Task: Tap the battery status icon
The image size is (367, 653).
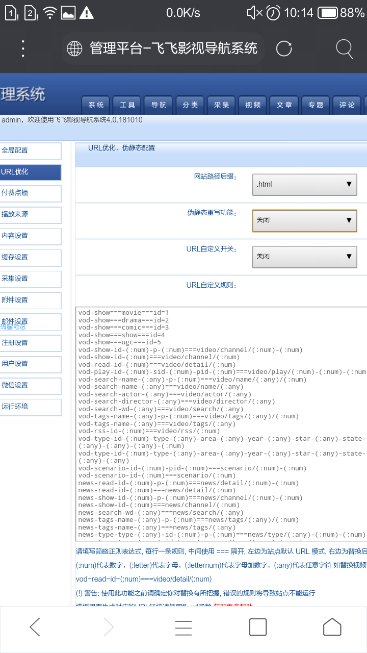Action: click(328, 13)
